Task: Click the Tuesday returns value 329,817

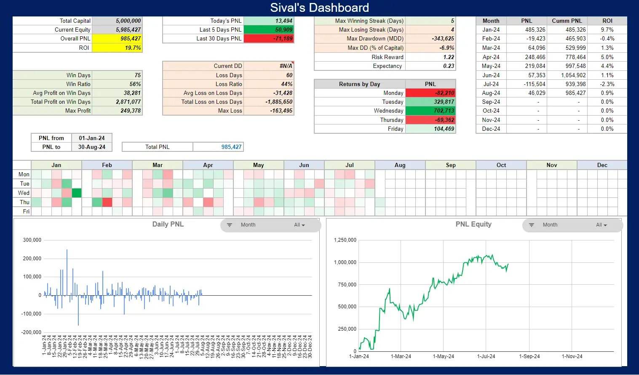Action: click(430, 102)
